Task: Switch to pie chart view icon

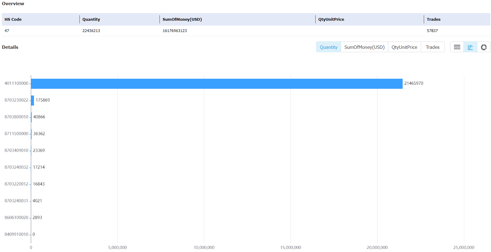Action: (484, 47)
